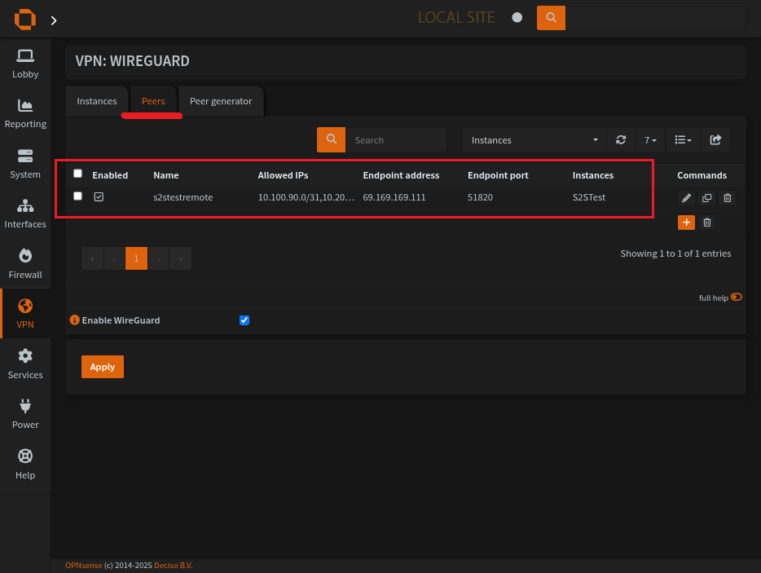The width and height of the screenshot is (761, 573).
Task: Click the Allowed IPs value 10.100.90.0/31
Action: pos(306,197)
